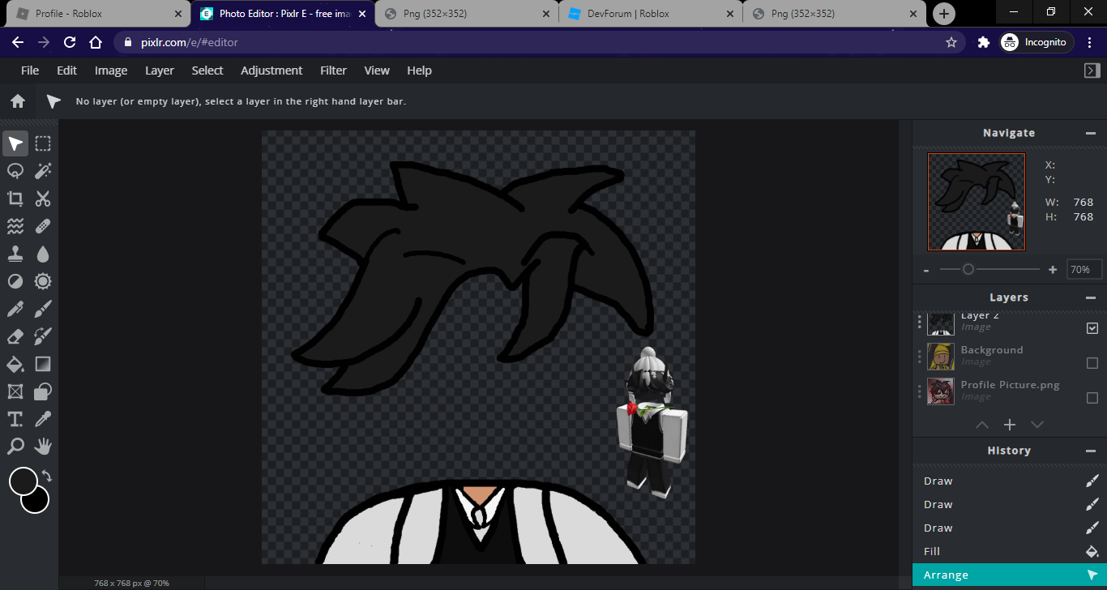
Task: Bookmark this page with the star
Action: tap(951, 42)
